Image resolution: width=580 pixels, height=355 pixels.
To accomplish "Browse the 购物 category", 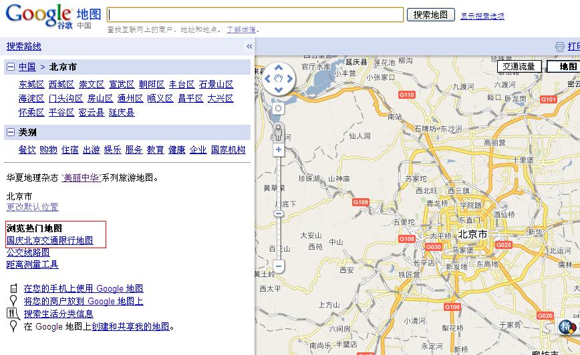I will pos(49,149).
